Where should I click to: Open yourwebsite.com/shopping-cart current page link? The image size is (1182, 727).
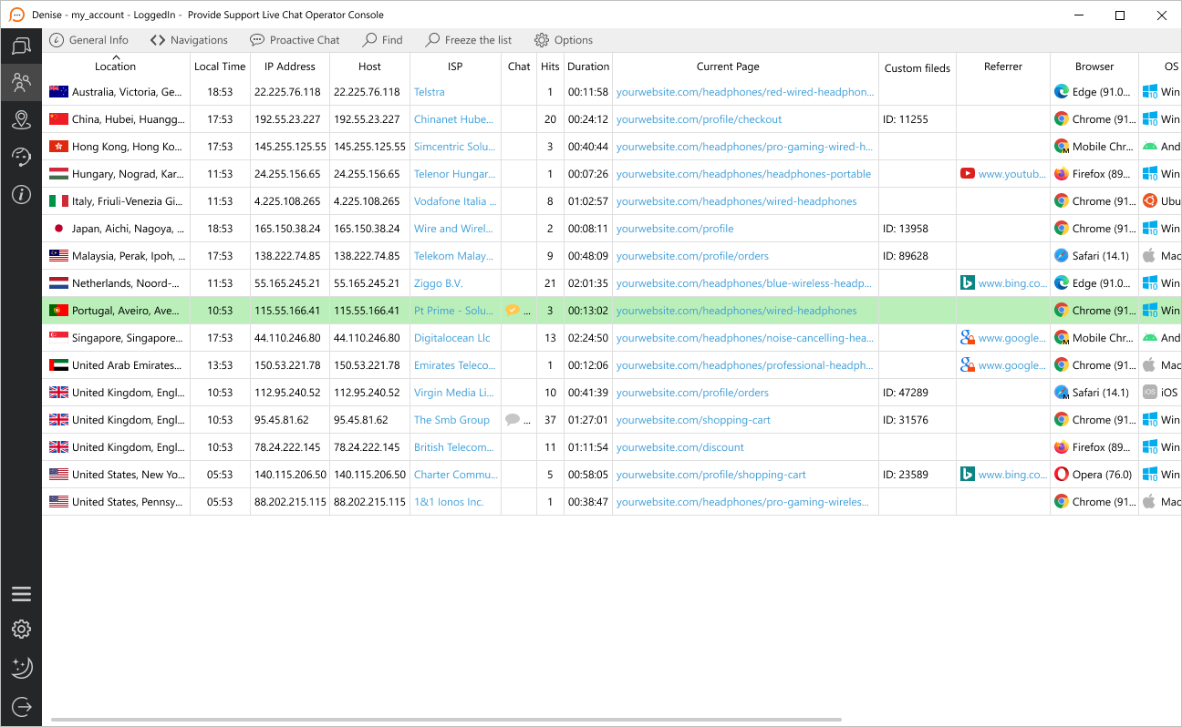pos(694,419)
